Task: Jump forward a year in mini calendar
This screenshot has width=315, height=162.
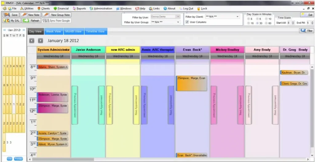Action: [x=24, y=30]
